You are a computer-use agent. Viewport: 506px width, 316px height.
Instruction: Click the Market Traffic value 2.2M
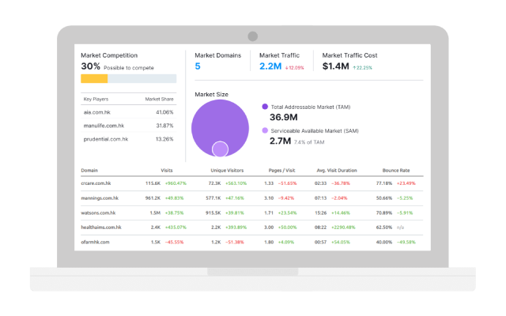tap(270, 66)
